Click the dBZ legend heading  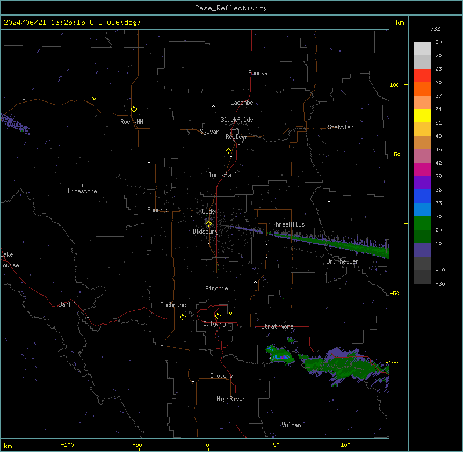[x=435, y=29]
